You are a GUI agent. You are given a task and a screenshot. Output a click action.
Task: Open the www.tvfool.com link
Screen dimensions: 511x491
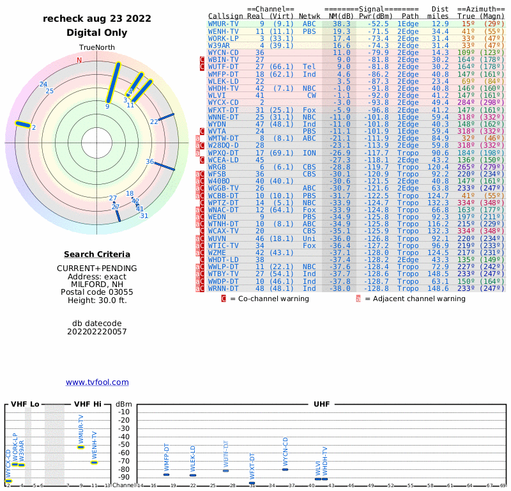[x=97, y=382]
